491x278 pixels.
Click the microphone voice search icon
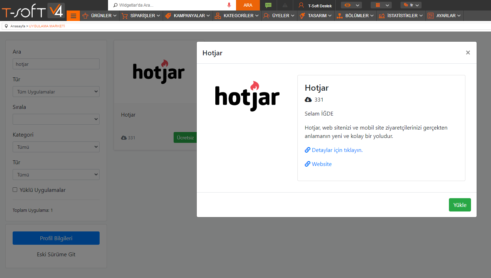(x=229, y=5)
